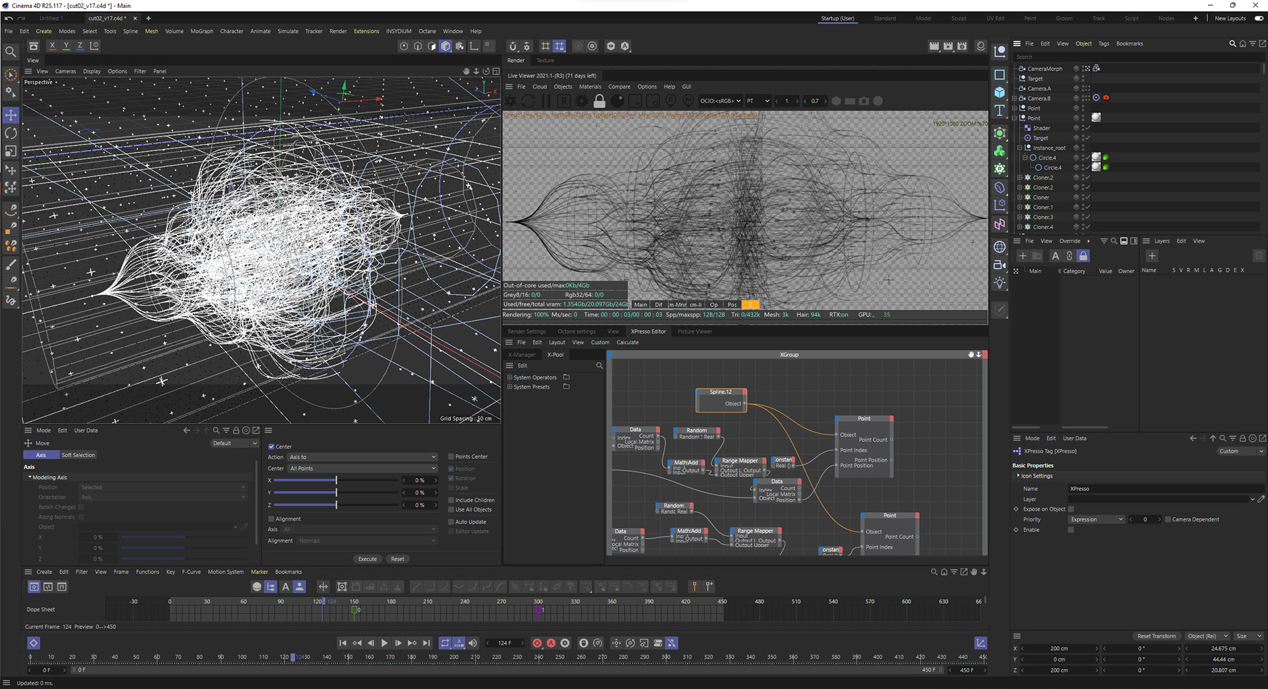Adjust the Z axis center slider
Viewport: 1268px width, 689px height.
337,505
